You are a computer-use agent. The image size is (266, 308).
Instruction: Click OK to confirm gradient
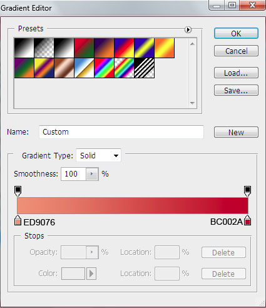pos(236,33)
